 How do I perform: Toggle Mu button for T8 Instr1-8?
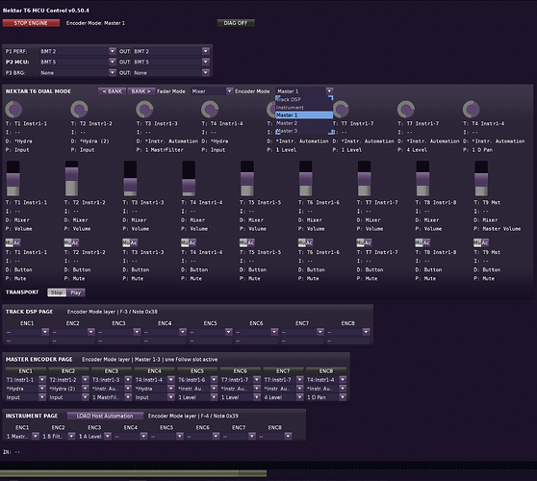[419, 242]
